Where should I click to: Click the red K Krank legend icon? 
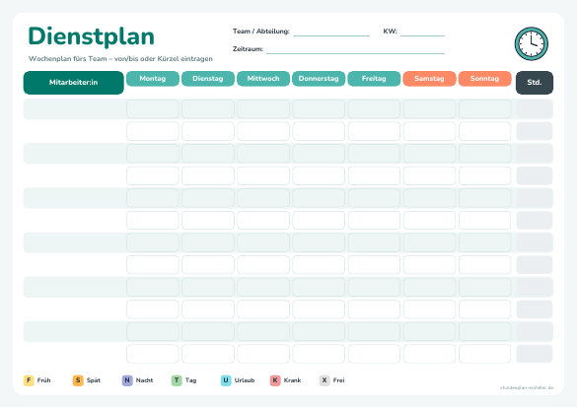275,380
